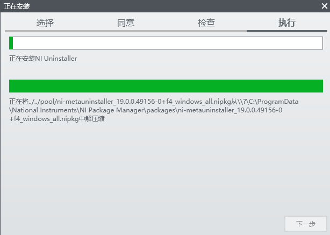The width and height of the screenshot is (330, 235).
Task: Click the gray underline beneath 同意 tab
Action: click(126, 31)
